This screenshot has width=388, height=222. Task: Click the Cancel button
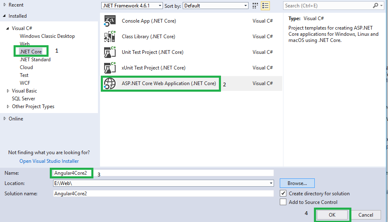tap(366, 215)
